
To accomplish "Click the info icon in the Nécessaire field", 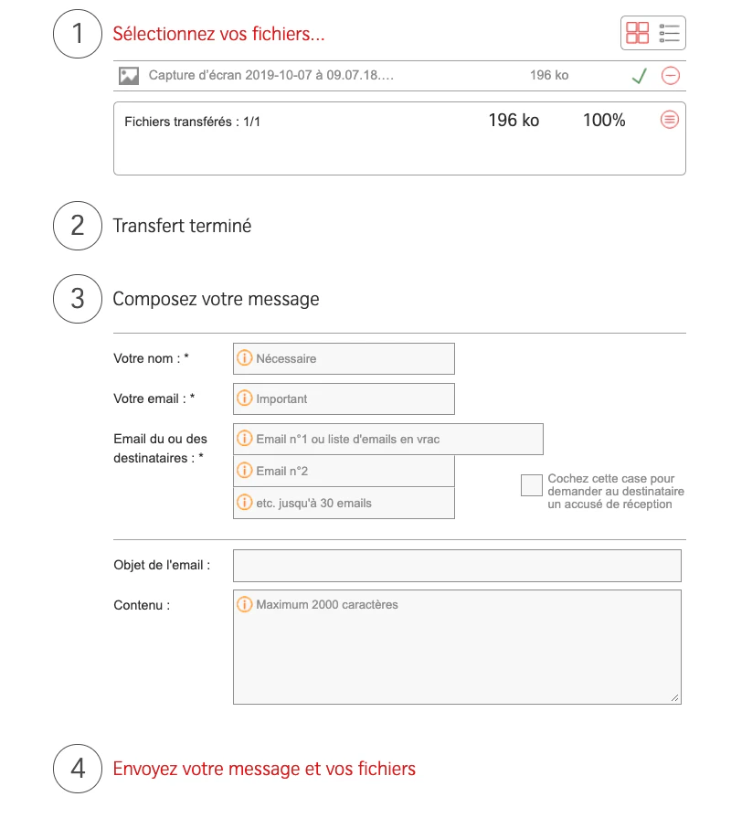I will (x=244, y=358).
